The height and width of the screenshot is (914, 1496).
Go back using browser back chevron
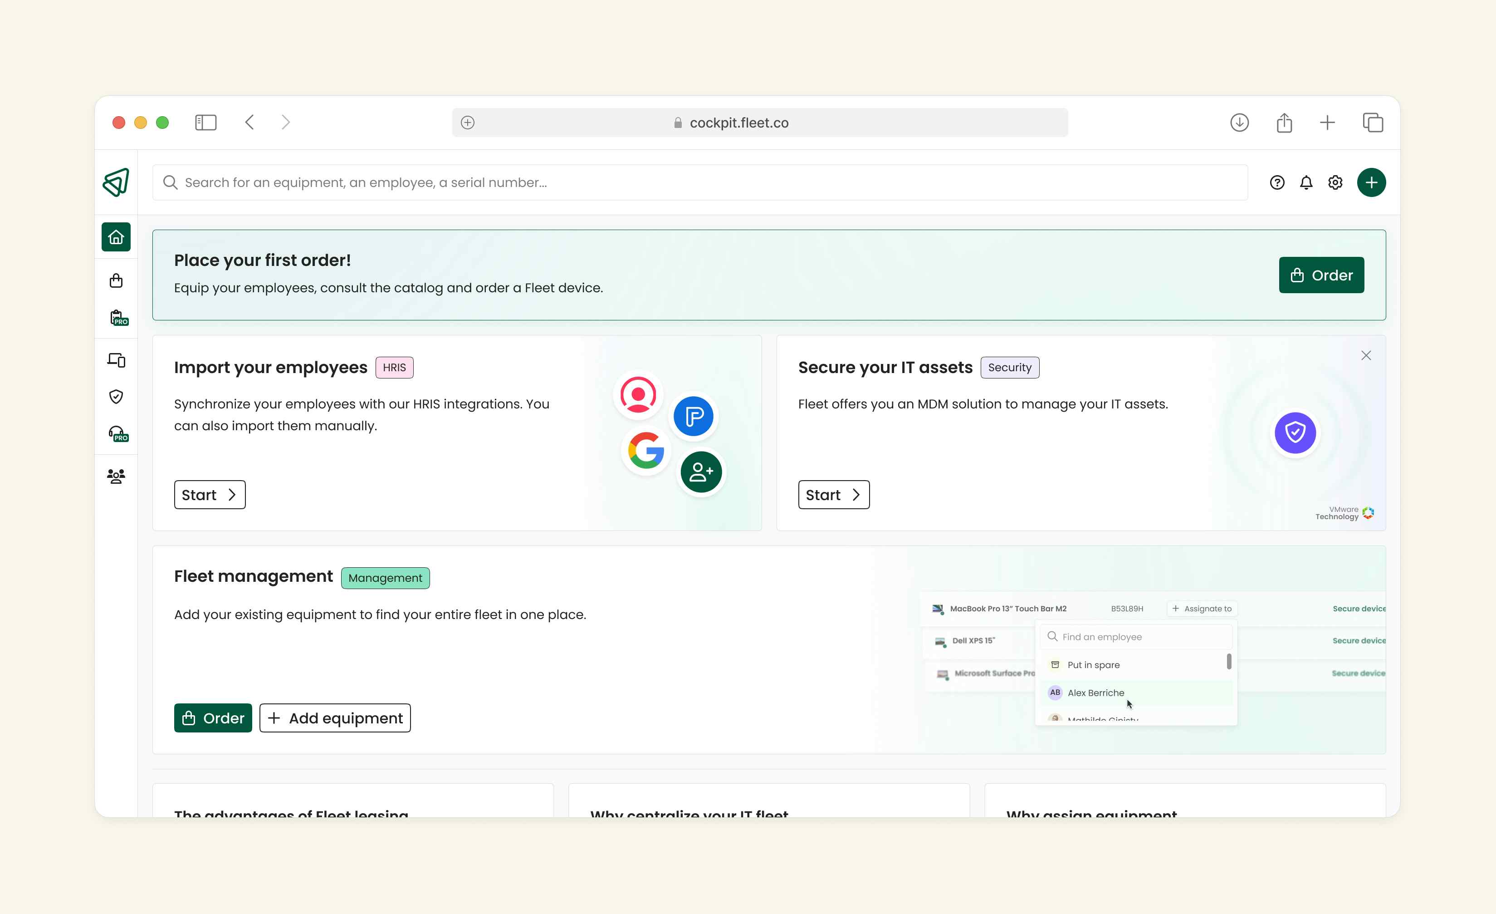(x=249, y=123)
